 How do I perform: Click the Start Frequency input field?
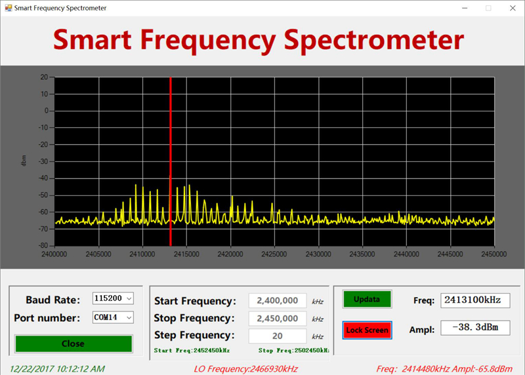(278, 301)
